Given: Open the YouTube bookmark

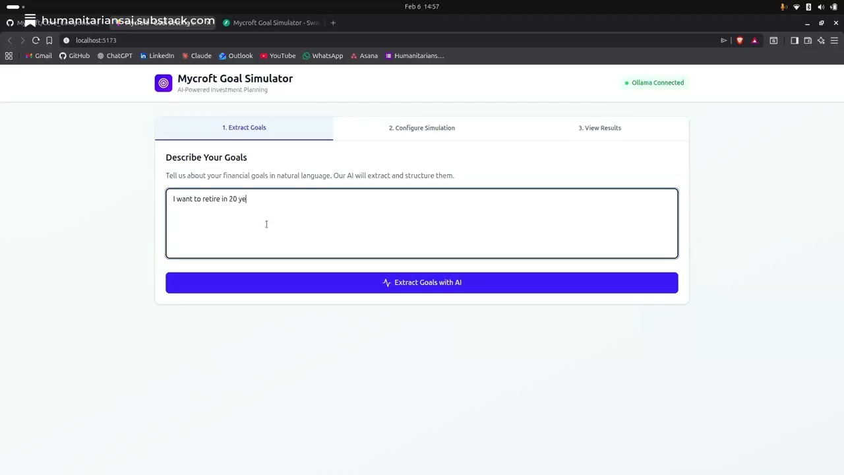Looking at the screenshot, I should point(278,56).
